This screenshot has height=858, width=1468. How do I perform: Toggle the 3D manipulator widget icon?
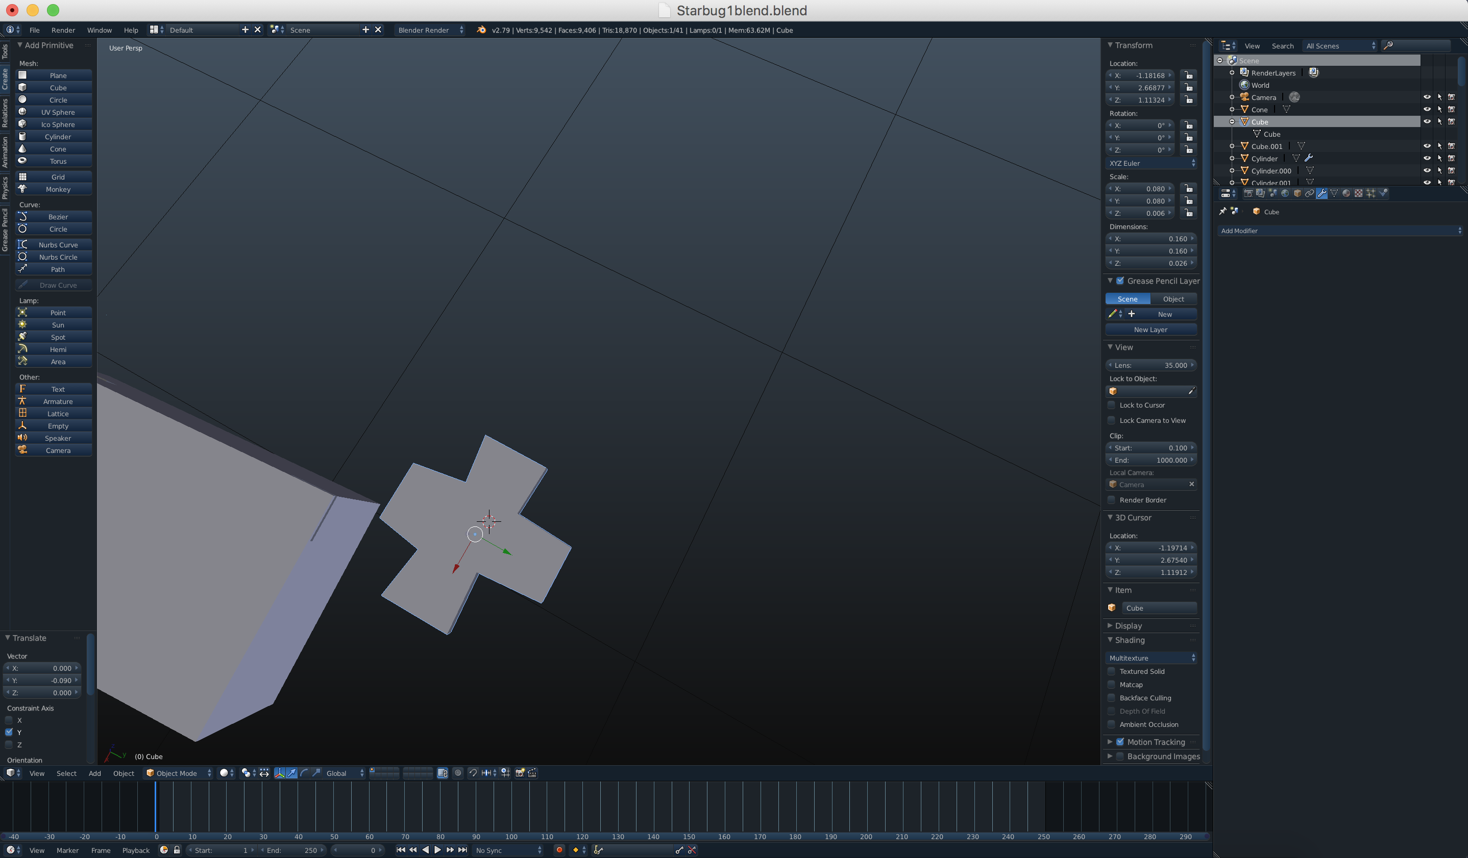[x=280, y=773]
